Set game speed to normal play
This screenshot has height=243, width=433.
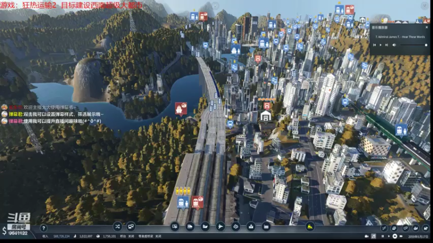[389, 236]
